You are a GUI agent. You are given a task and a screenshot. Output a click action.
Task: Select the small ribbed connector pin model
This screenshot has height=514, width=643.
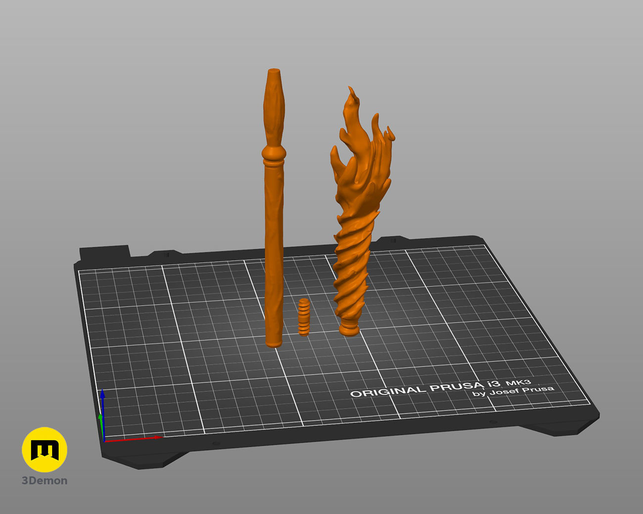pos(304,317)
